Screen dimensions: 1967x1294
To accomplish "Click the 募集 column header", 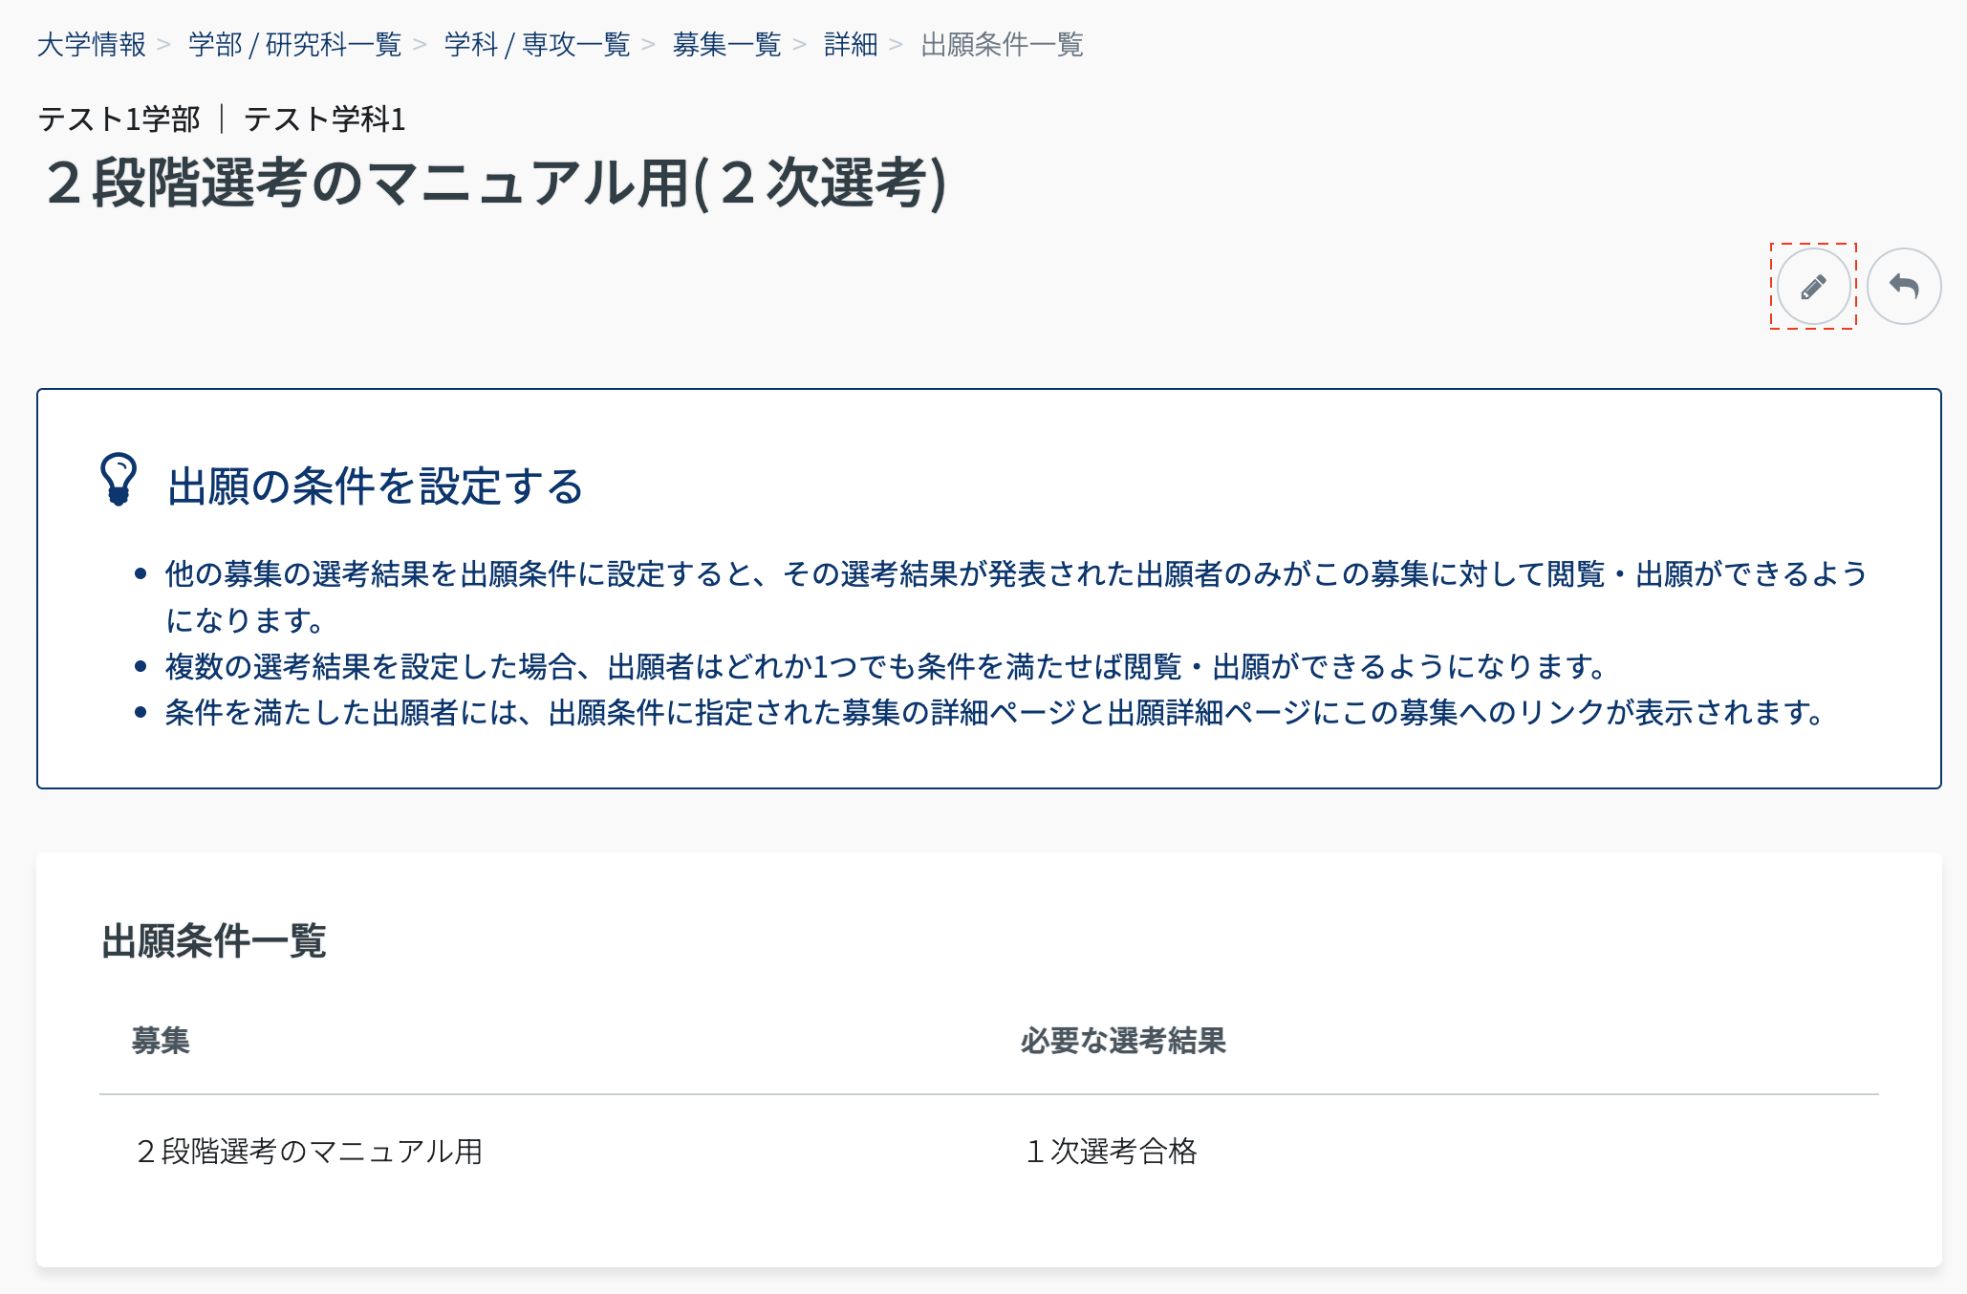I will pos(161,1040).
